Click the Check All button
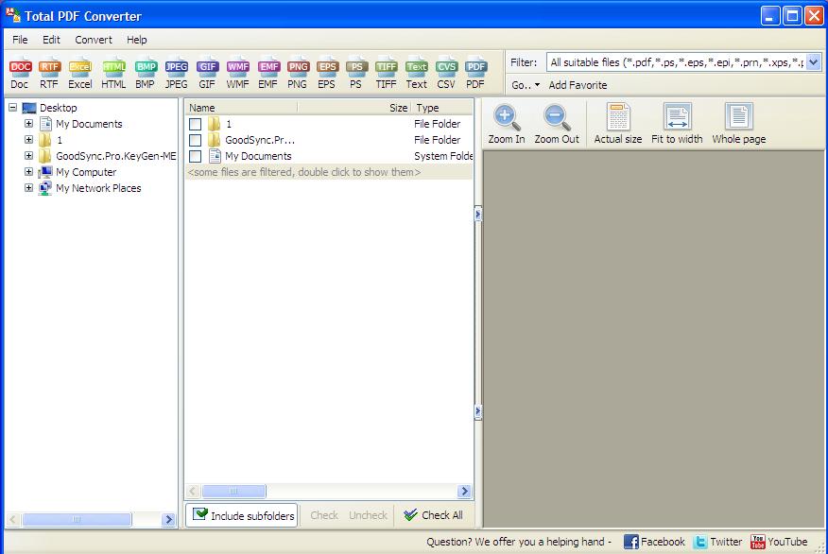This screenshot has width=828, height=554. click(x=434, y=515)
